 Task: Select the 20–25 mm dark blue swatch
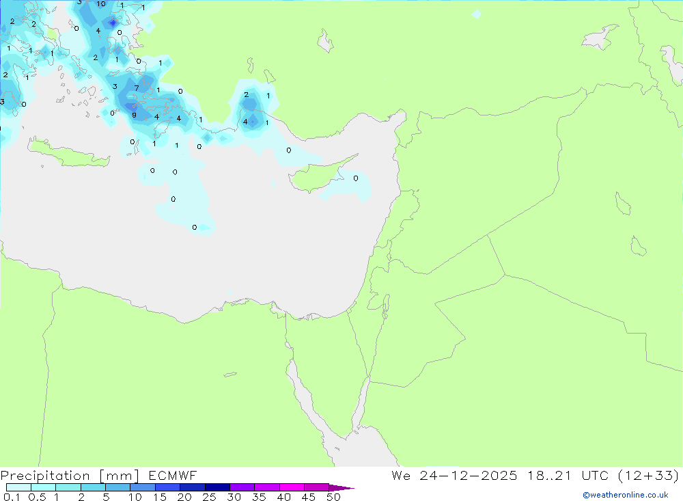[193, 487]
